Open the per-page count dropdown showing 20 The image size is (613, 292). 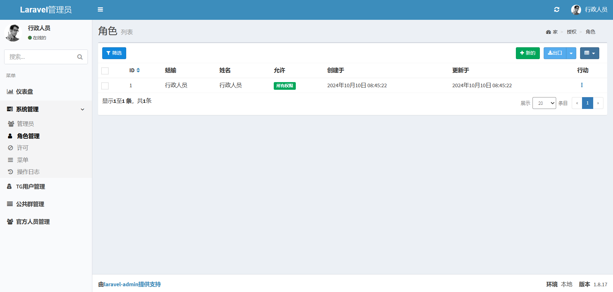click(x=544, y=103)
